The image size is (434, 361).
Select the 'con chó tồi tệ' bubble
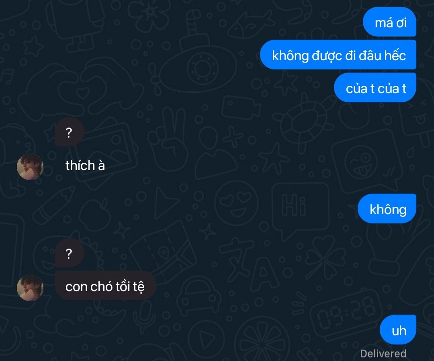(105, 286)
